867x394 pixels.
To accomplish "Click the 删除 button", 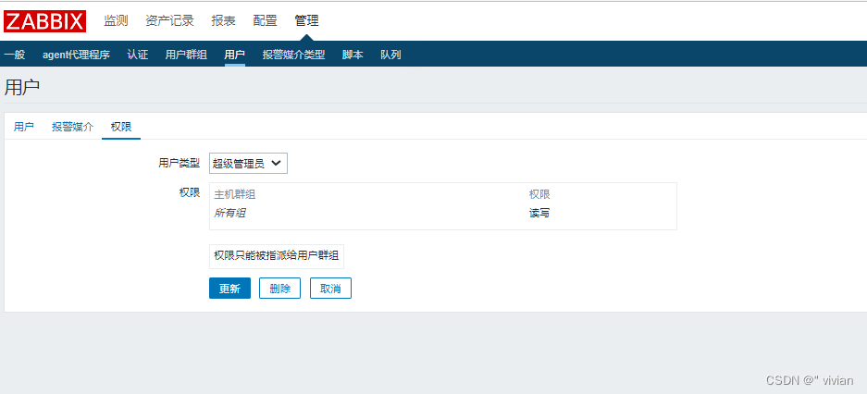I will [x=279, y=289].
